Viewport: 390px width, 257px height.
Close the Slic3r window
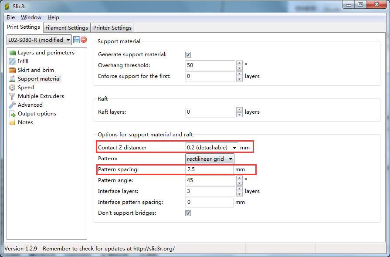377,5
